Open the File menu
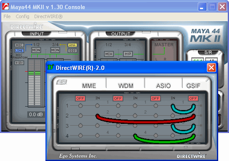The image size is (229, 161). pos(7,16)
